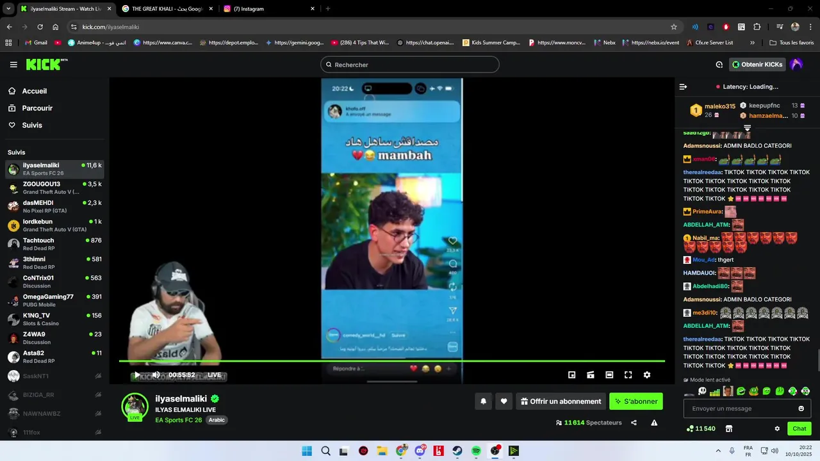Open Tous les favoris folder
Screen dimensions: 820x461
click(791, 43)
